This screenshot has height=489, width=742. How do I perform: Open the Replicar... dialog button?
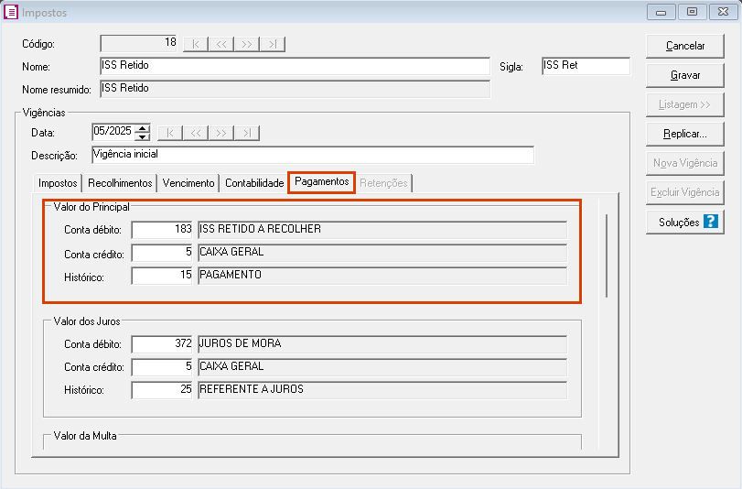click(x=684, y=134)
